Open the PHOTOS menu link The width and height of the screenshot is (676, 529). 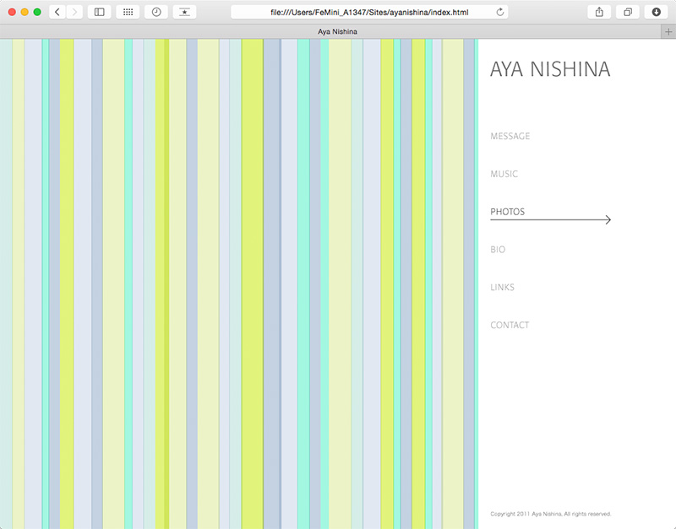point(508,212)
